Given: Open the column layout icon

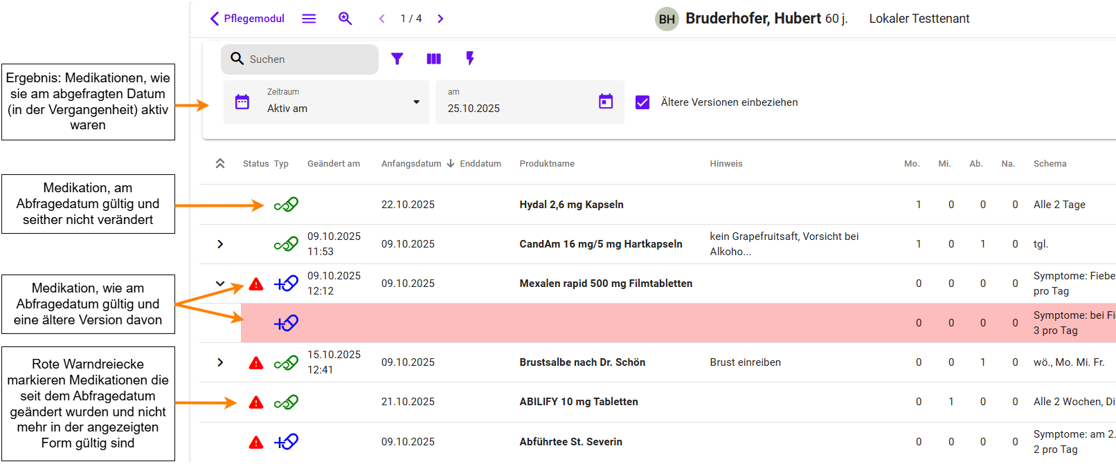Looking at the screenshot, I should 433,59.
